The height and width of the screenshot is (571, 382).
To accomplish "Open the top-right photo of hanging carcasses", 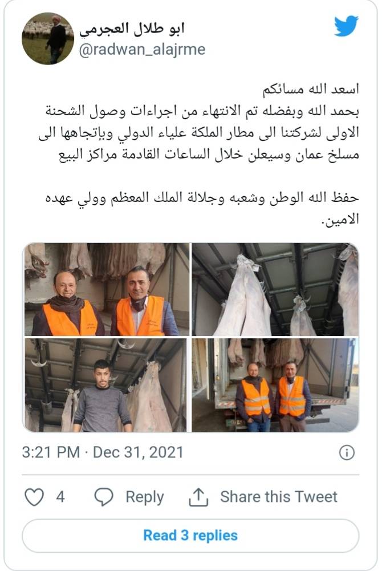I will pos(275,290).
